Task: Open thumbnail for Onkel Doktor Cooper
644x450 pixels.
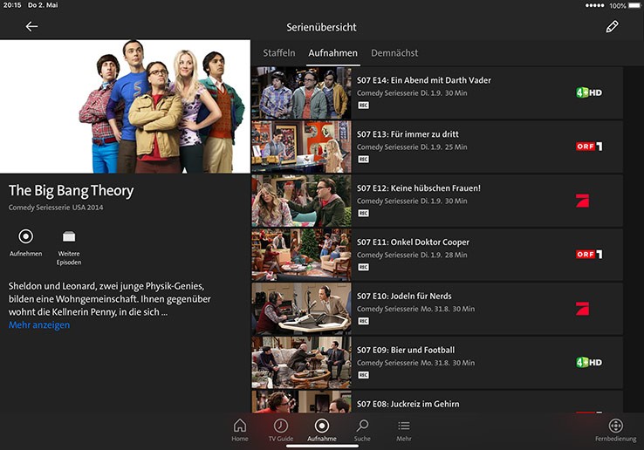Action: click(301, 255)
